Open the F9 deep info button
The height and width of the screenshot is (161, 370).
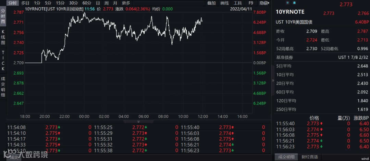click(x=251, y=3)
